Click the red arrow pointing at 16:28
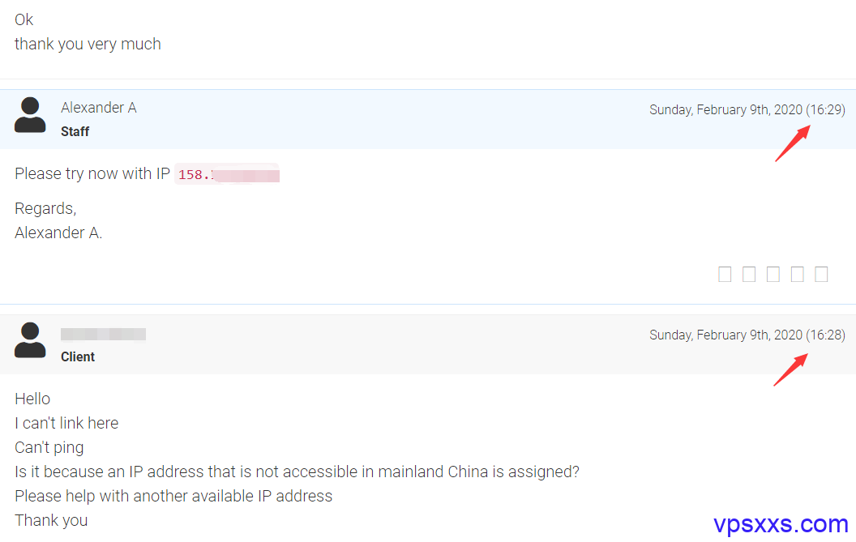Viewport: 856px width, 542px height. 791,369
